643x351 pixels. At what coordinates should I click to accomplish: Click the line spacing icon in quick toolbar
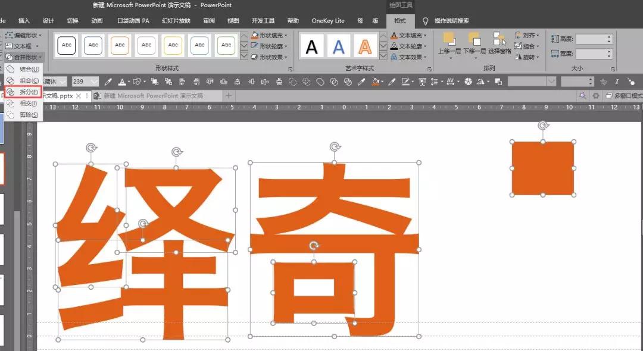click(x=435, y=82)
